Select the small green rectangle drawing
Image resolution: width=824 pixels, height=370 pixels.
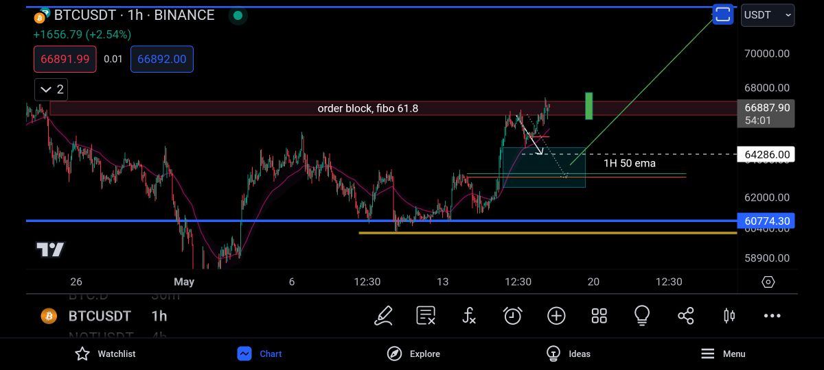(588, 106)
